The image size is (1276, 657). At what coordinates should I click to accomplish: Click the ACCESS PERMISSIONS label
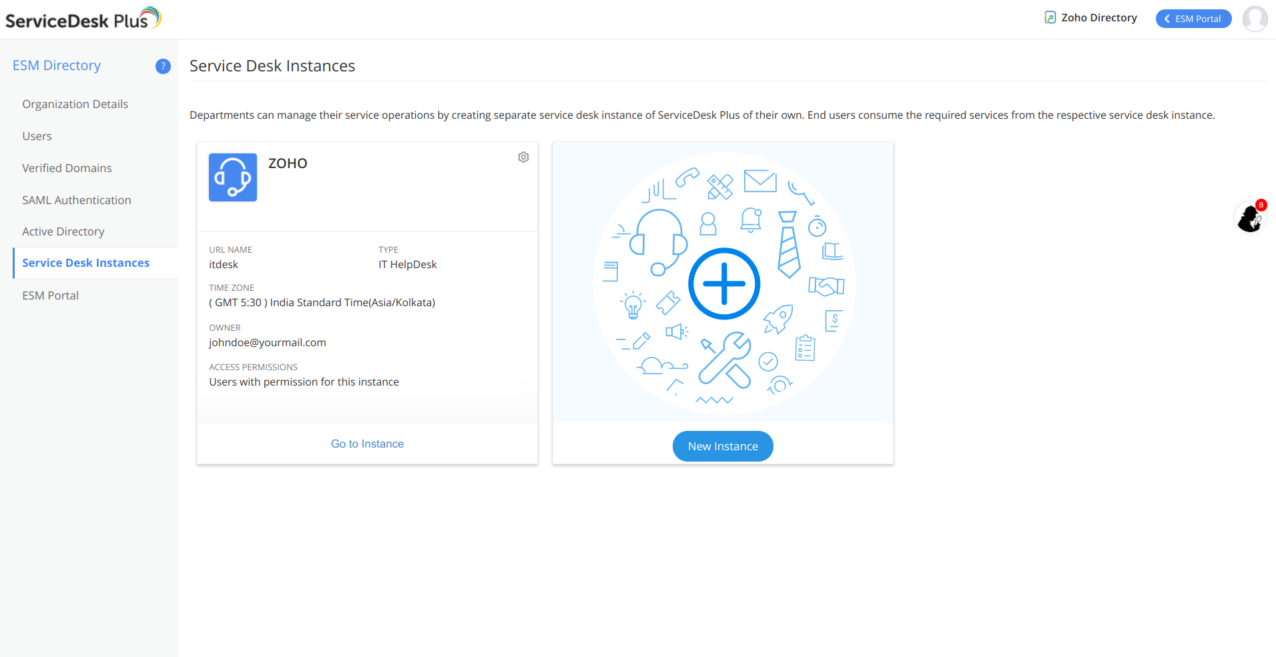pos(254,367)
